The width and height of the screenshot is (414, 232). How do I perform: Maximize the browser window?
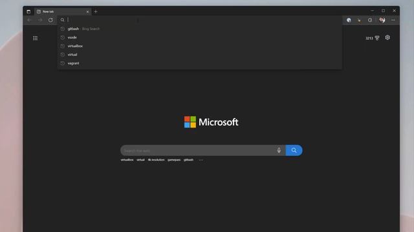pos(383,11)
